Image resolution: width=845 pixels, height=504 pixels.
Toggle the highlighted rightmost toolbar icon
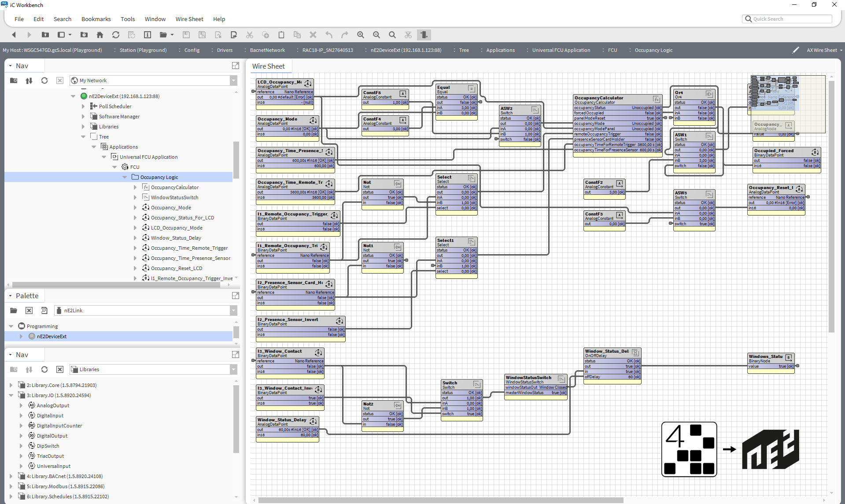[x=424, y=35]
